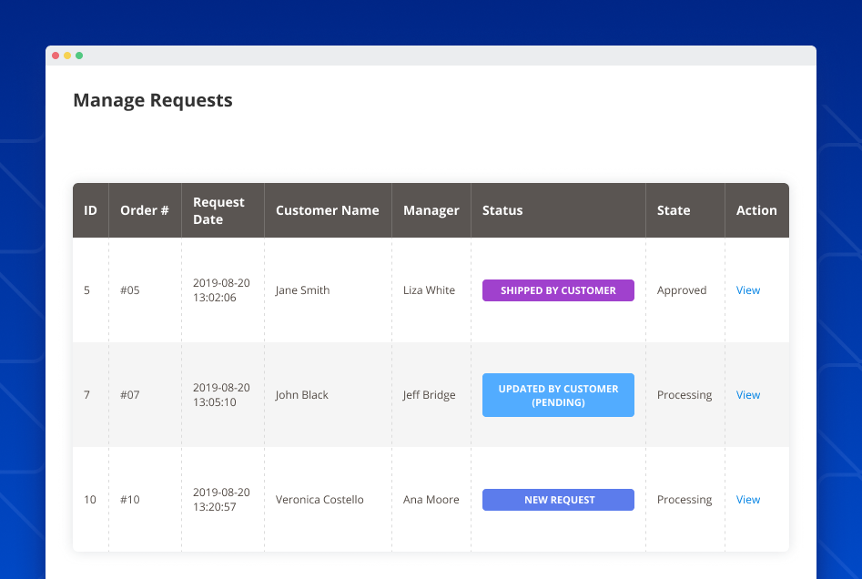The width and height of the screenshot is (862, 579).
Task: Sort the table by the ID column header
Action: coord(90,209)
